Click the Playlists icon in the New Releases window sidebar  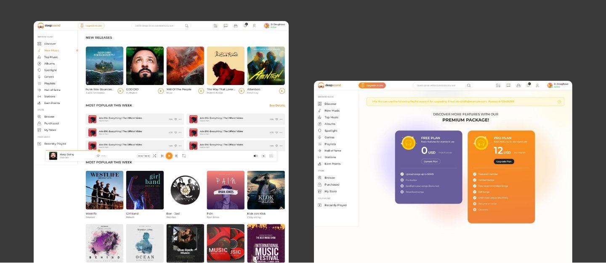point(39,83)
